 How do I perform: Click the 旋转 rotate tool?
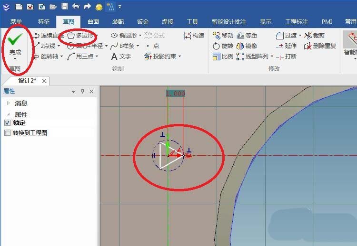(223, 46)
